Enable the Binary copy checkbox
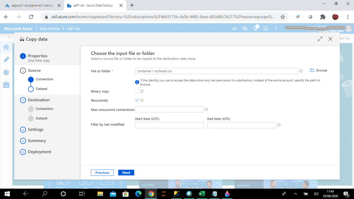Viewport: 354px width, 199px height. click(x=137, y=91)
